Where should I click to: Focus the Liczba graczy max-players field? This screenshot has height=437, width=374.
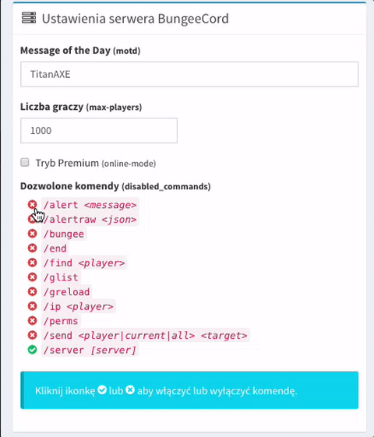(99, 130)
